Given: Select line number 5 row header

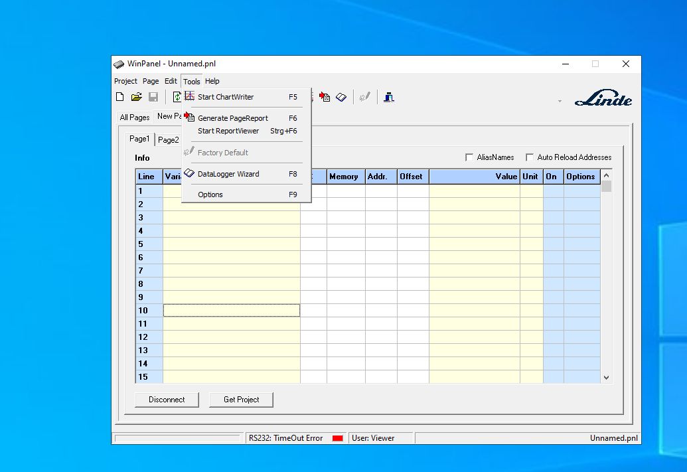Looking at the screenshot, I should point(149,244).
